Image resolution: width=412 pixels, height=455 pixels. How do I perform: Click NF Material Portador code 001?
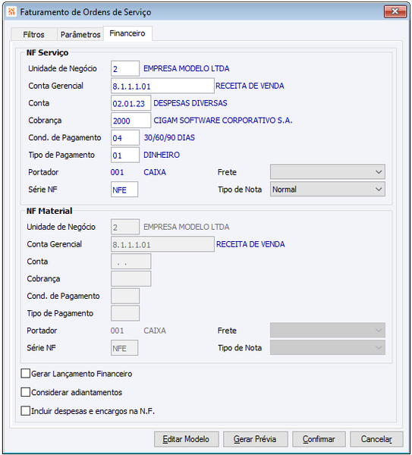tap(118, 331)
